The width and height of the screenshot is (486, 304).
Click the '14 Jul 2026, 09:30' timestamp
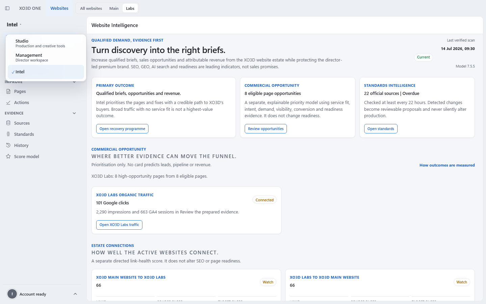point(458,49)
